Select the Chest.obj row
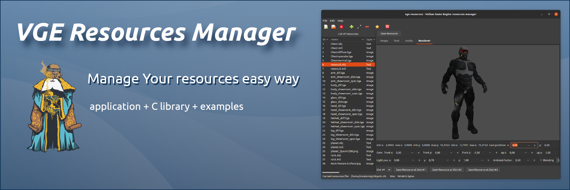570x190 pixels. click(x=348, y=44)
